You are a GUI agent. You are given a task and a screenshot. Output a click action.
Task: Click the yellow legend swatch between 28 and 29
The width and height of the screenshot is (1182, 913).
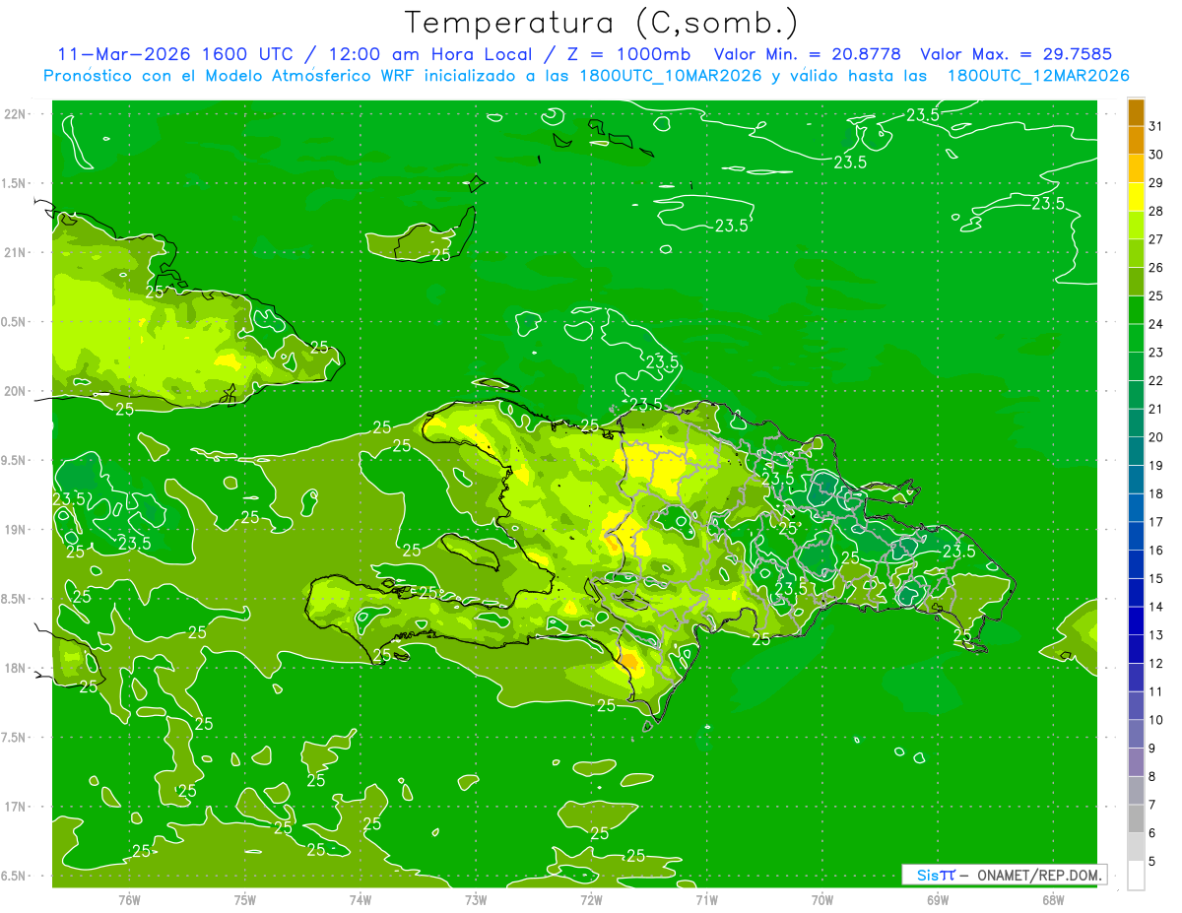pyautogui.click(x=1136, y=198)
